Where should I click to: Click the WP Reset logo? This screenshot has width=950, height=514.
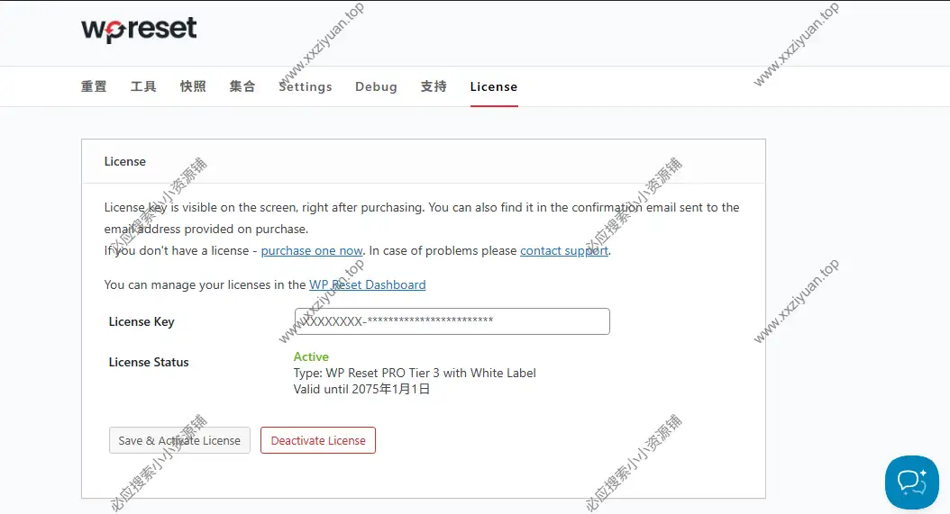pos(139,29)
